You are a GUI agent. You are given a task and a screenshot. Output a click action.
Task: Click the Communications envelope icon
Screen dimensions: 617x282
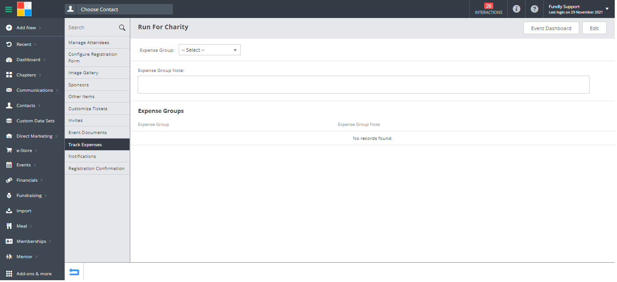[9, 90]
